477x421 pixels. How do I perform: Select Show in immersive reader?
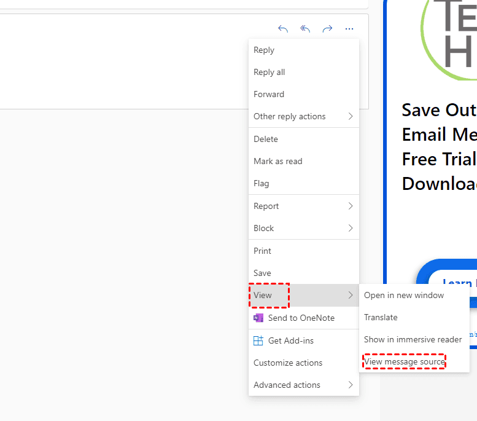click(413, 339)
